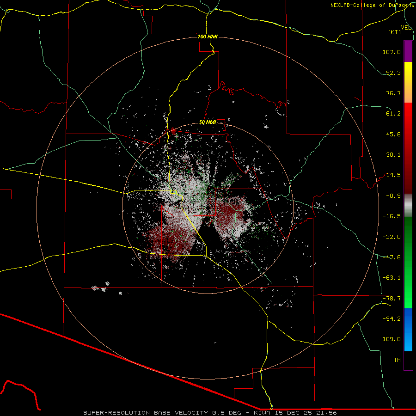The width and height of the screenshot is (416, 416).
Task: Click the 76.7 legend value
Action: click(393, 93)
